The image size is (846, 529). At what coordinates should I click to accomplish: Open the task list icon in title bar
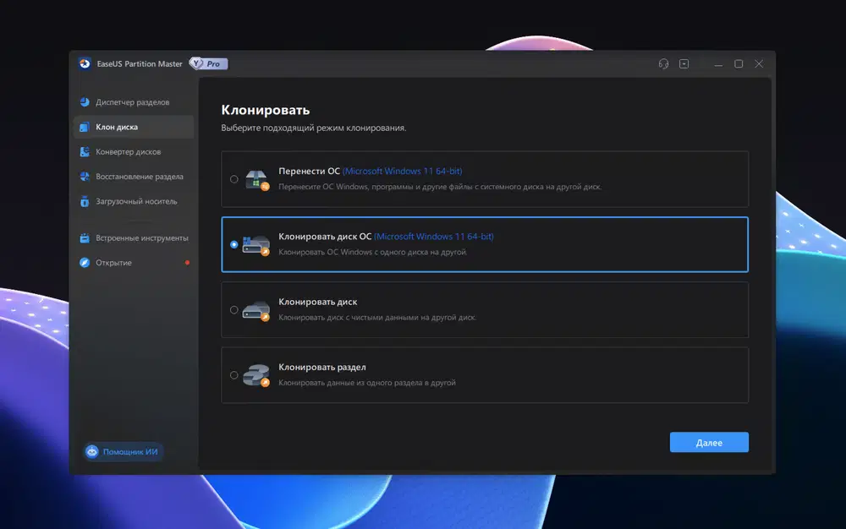click(684, 63)
